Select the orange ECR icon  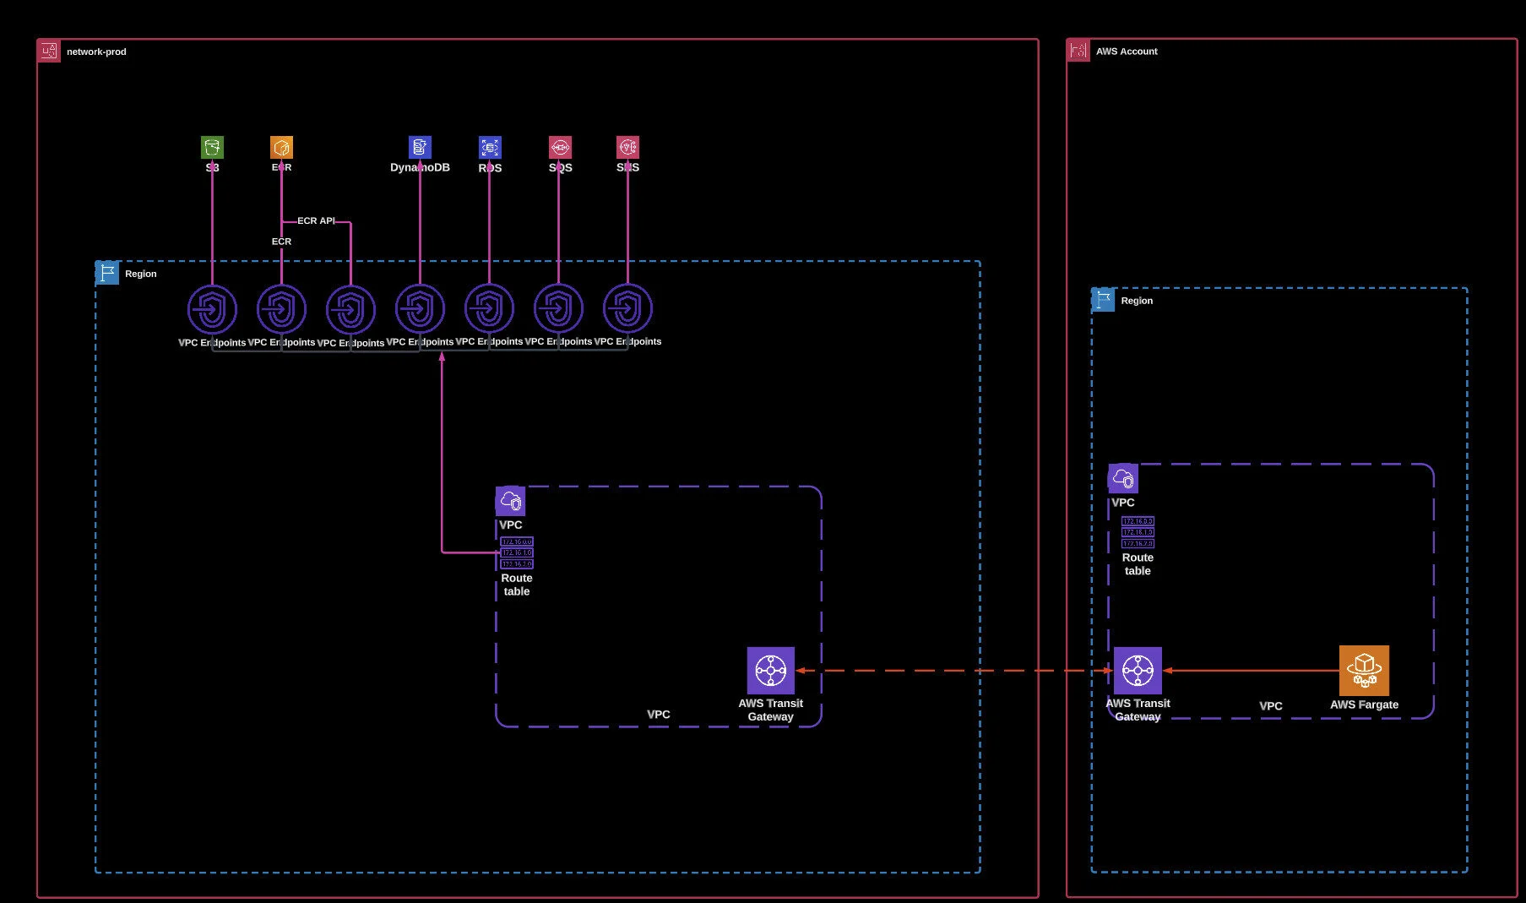[281, 148]
